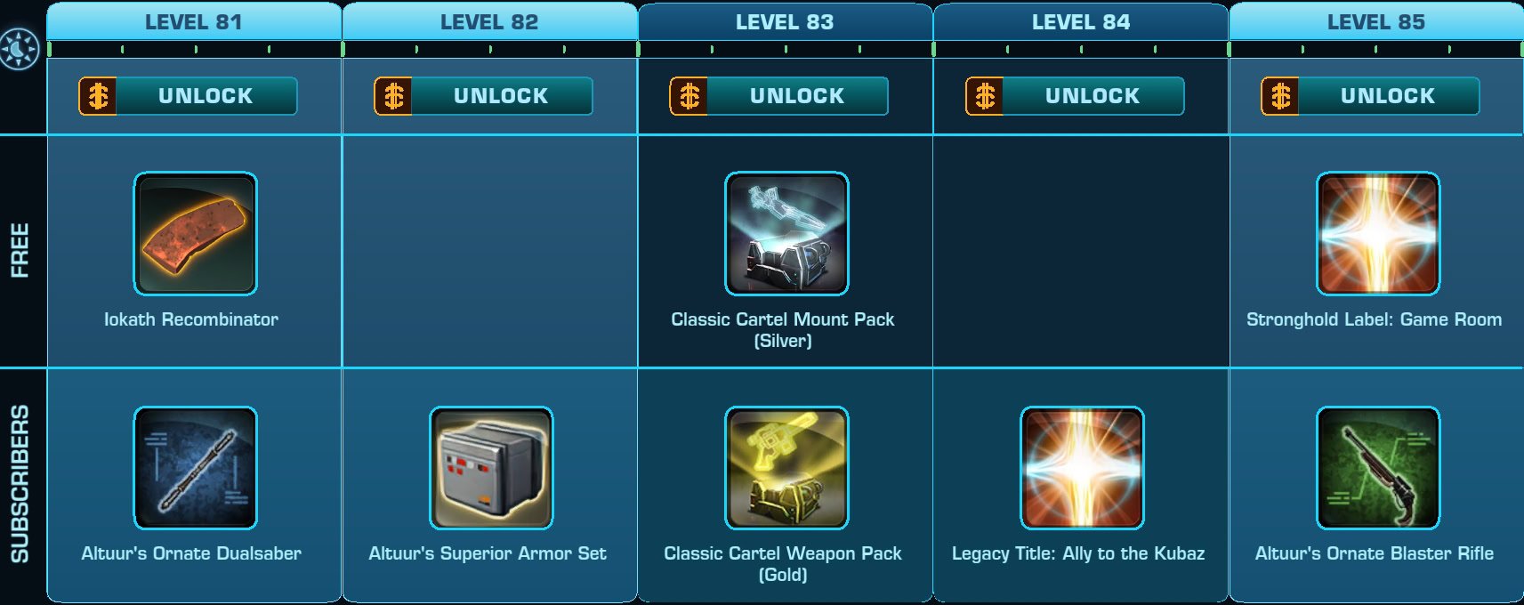Click the Level 84 progress bar

(x=1081, y=49)
